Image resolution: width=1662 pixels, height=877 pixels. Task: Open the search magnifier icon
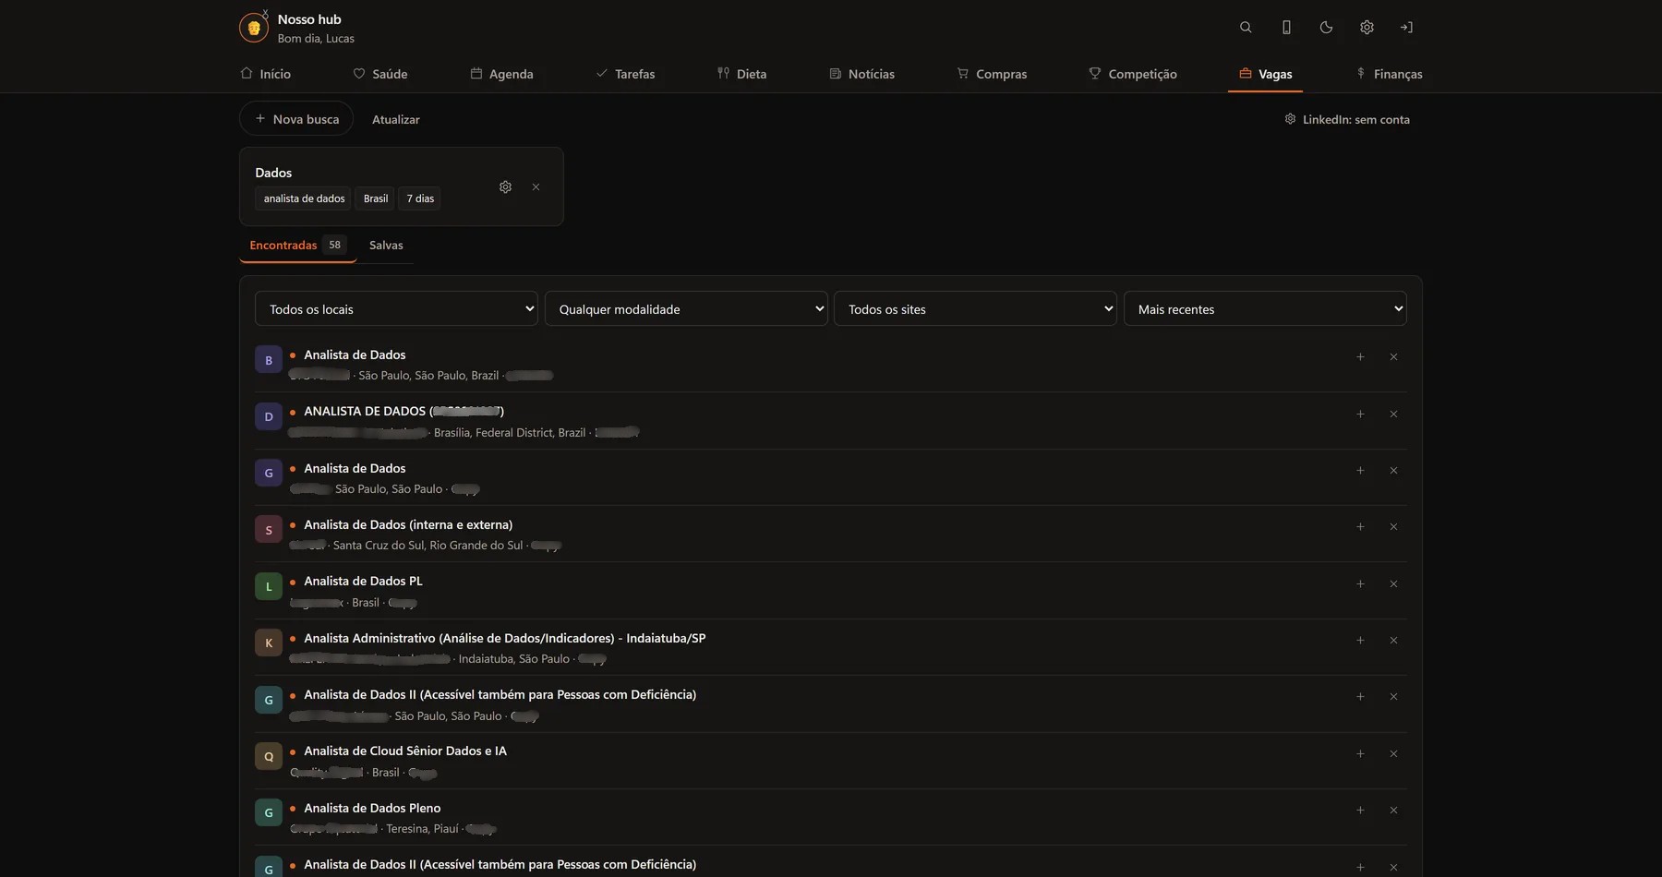click(1246, 28)
